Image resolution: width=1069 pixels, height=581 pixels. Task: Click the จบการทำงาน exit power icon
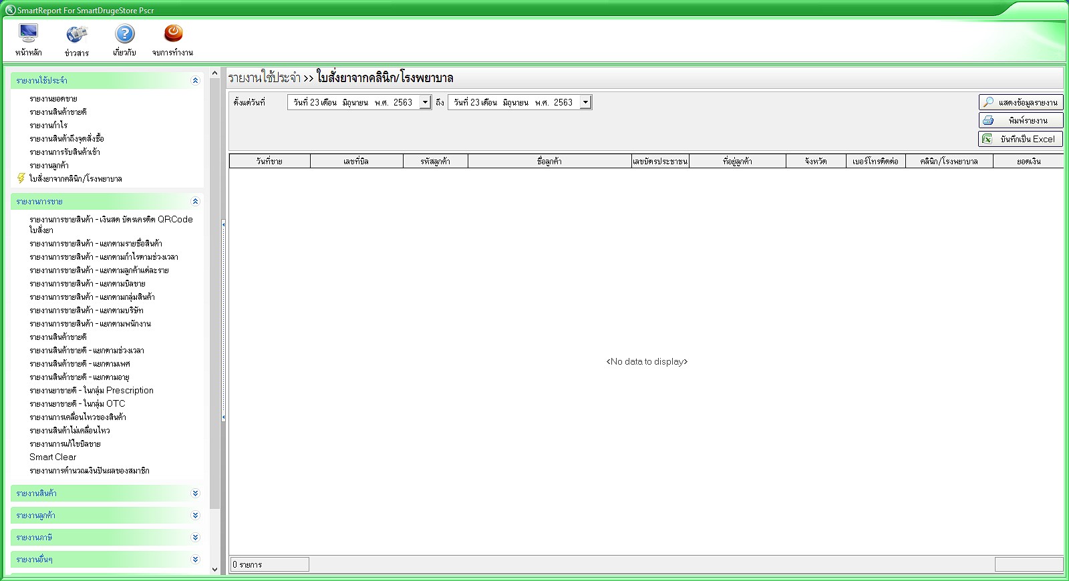(173, 33)
